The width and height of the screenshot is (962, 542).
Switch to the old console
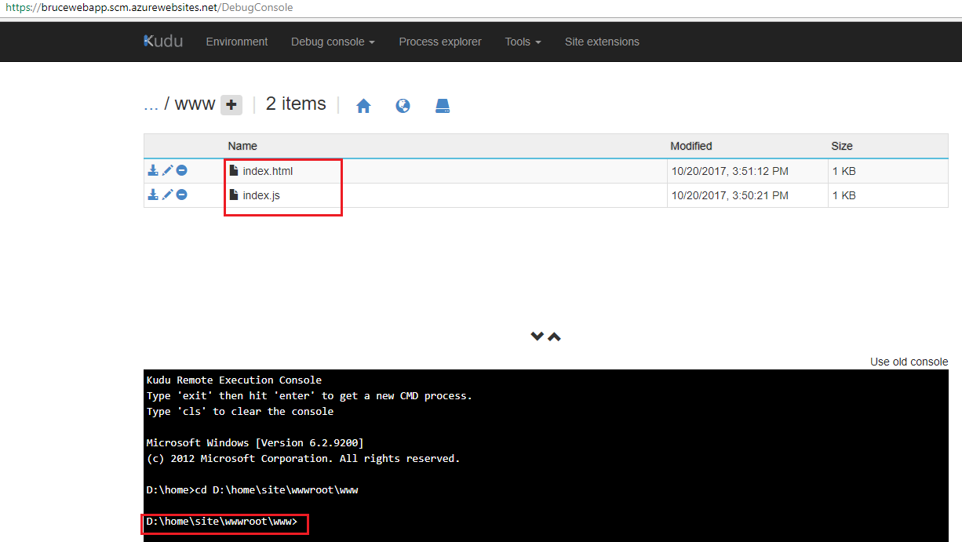coord(909,362)
